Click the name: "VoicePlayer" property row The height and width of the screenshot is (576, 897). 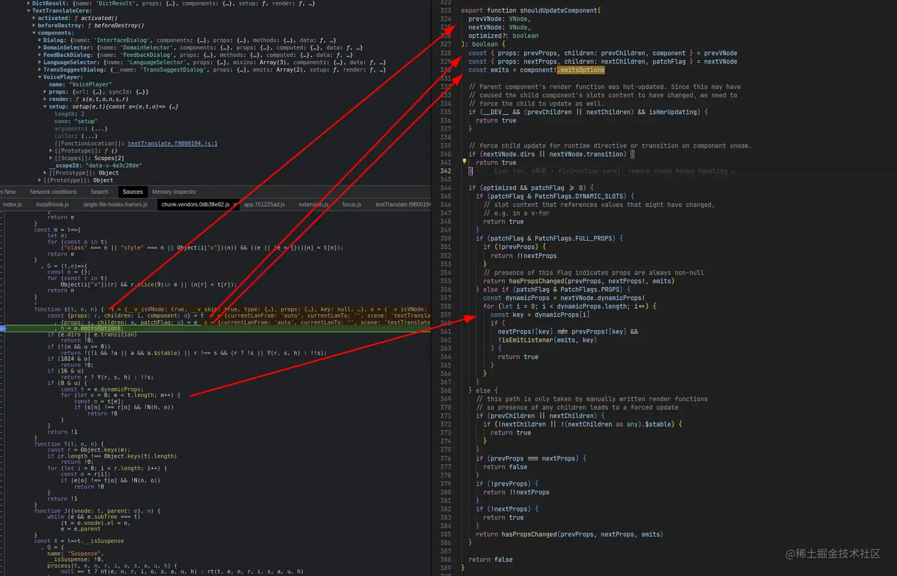[80, 84]
